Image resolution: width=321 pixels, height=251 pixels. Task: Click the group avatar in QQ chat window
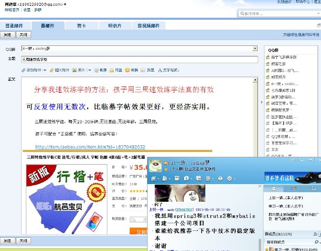155,166
